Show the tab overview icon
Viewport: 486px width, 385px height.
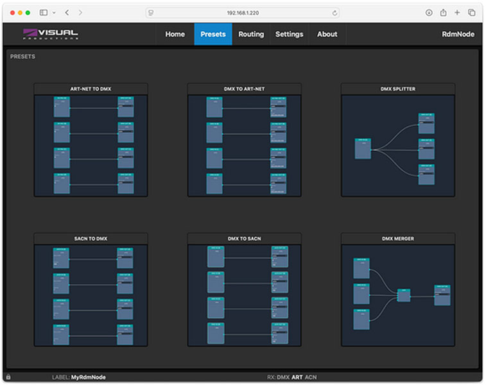click(471, 13)
